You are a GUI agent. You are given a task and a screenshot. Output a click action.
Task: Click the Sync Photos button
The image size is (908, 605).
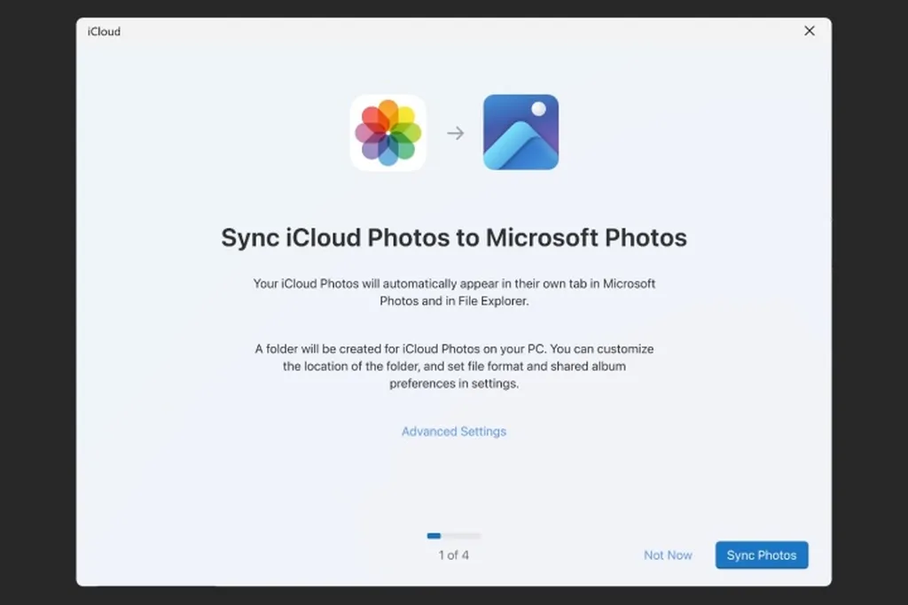pos(762,555)
